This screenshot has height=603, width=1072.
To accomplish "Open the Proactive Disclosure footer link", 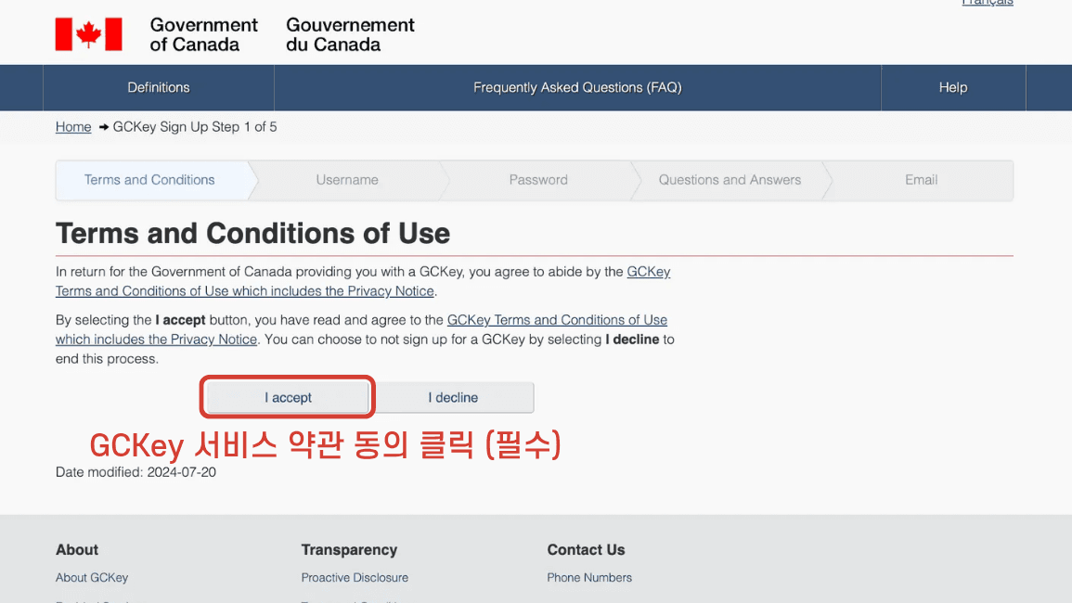I will tap(355, 577).
